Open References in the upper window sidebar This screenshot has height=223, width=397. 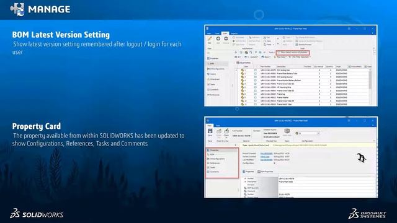pyautogui.click(x=213, y=95)
